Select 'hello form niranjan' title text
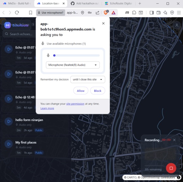Screen dimensions: 183x182 coord(29,120)
